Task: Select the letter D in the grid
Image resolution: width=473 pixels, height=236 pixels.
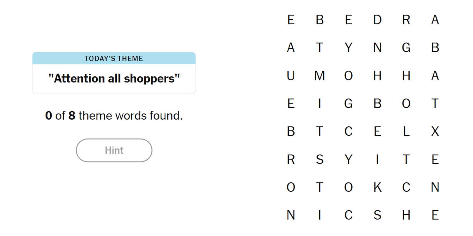Action: (x=377, y=20)
